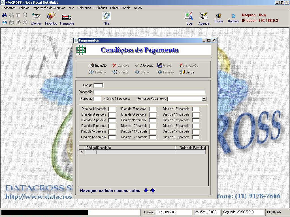Open the Editar menu
290x217 pixels.
[114, 8]
